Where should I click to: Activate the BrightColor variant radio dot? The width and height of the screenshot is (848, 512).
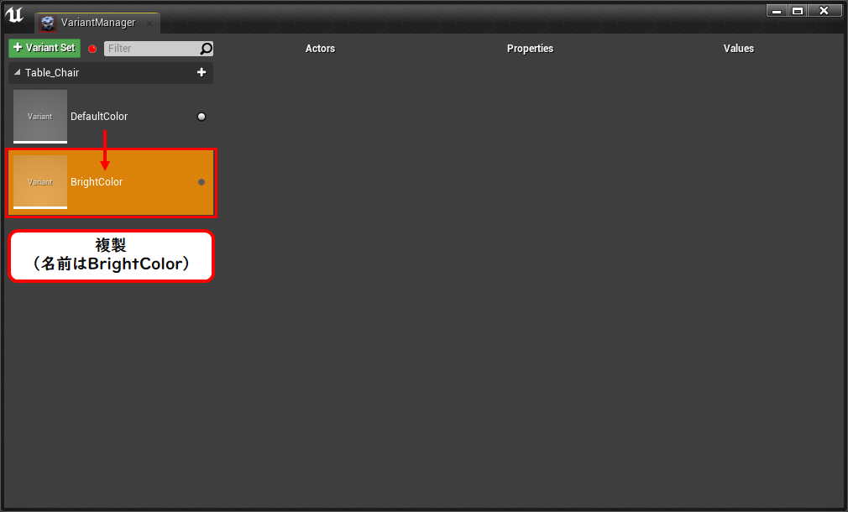point(202,182)
